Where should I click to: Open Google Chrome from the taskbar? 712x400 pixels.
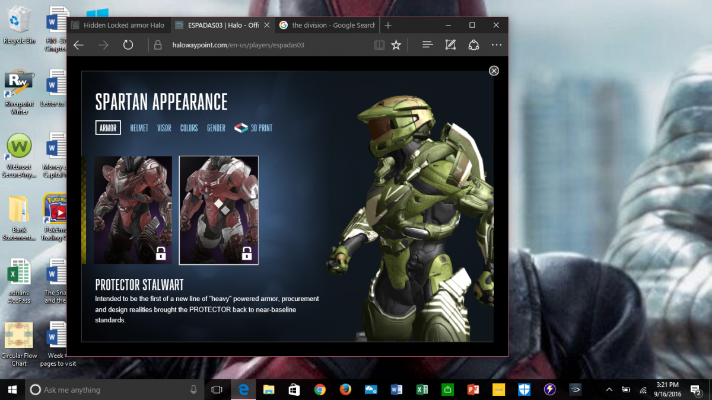(320, 389)
